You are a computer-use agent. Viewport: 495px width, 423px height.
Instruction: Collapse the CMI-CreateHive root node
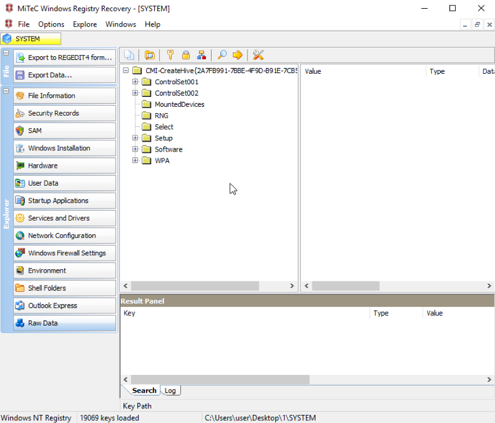pyautogui.click(x=126, y=70)
